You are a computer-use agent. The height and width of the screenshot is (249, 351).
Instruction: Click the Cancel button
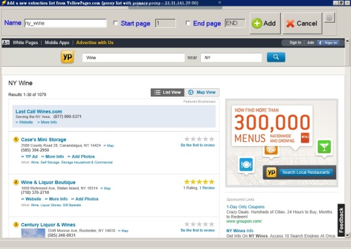(x=302, y=23)
